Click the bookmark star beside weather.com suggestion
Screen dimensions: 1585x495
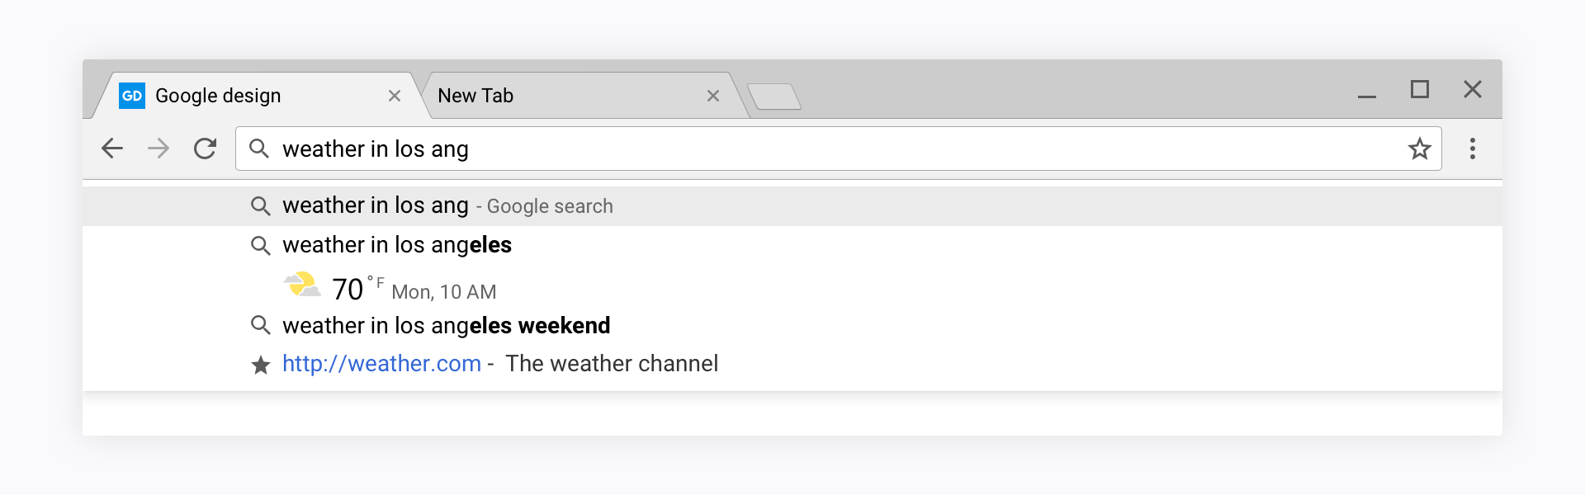click(x=261, y=365)
